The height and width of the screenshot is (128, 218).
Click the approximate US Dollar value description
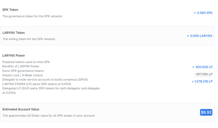point(49,116)
